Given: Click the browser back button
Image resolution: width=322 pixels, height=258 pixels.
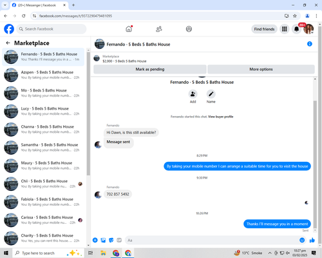Looking at the screenshot, I should pyautogui.click(x=6, y=15).
